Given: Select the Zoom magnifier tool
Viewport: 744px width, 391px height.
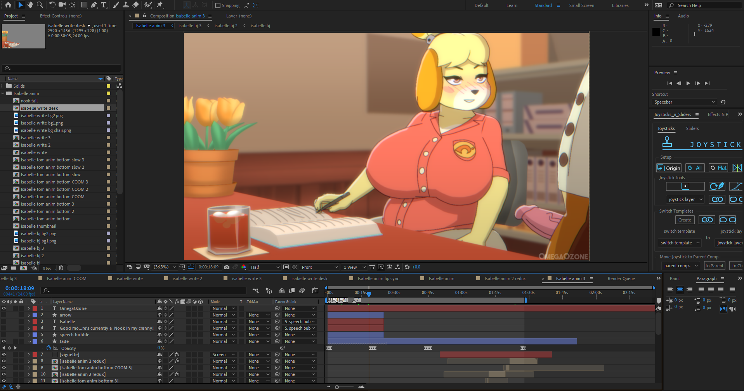Looking at the screenshot, I should tap(40, 5).
